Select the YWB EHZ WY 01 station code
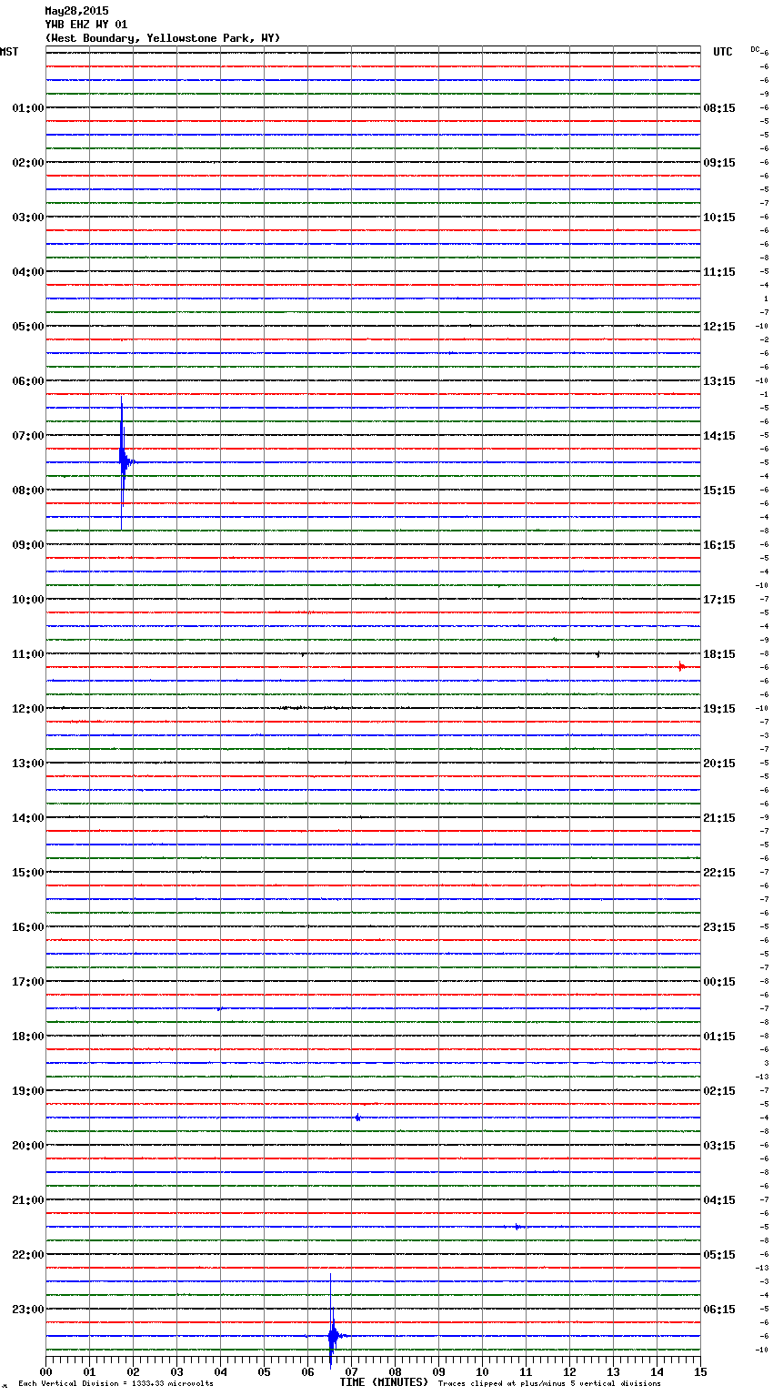This screenshot has height=1396, width=773. click(x=86, y=25)
